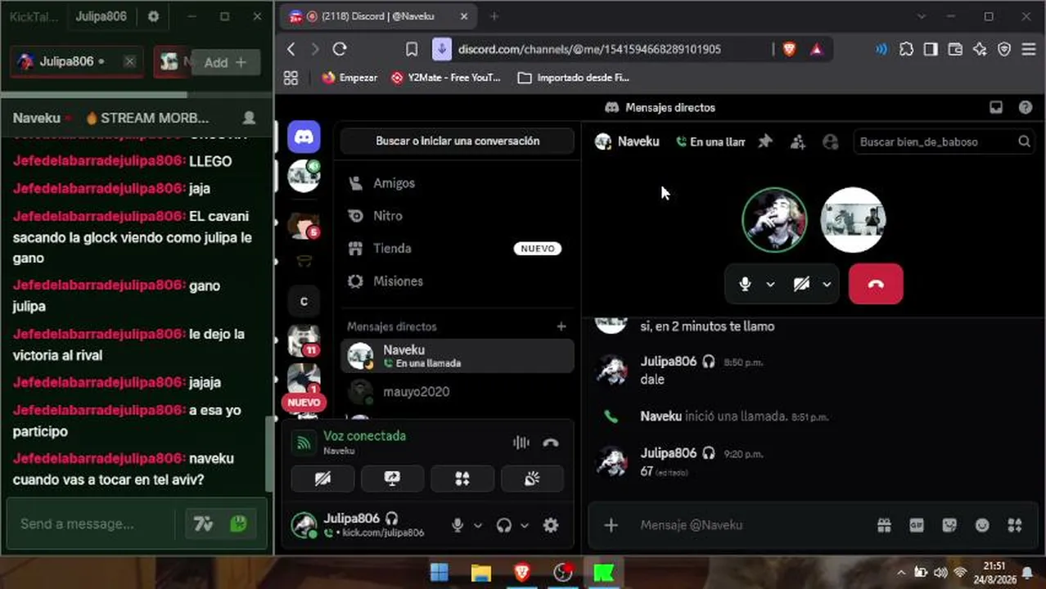This screenshot has width=1046, height=589.
Task: Attach file with plus in message bar
Action: tap(611, 525)
